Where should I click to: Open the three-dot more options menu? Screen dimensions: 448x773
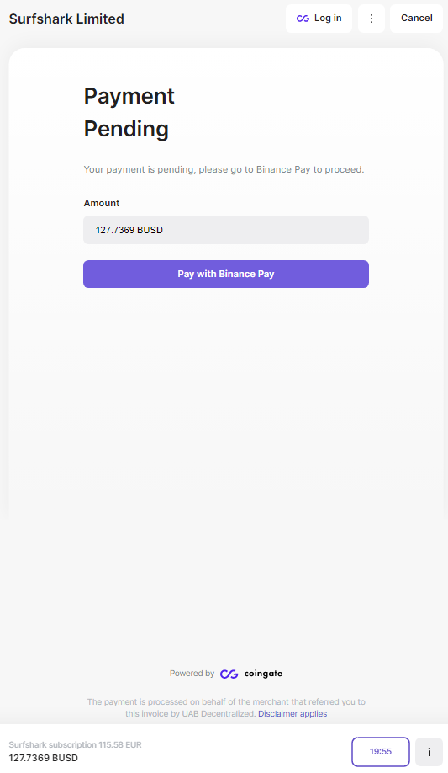click(372, 19)
